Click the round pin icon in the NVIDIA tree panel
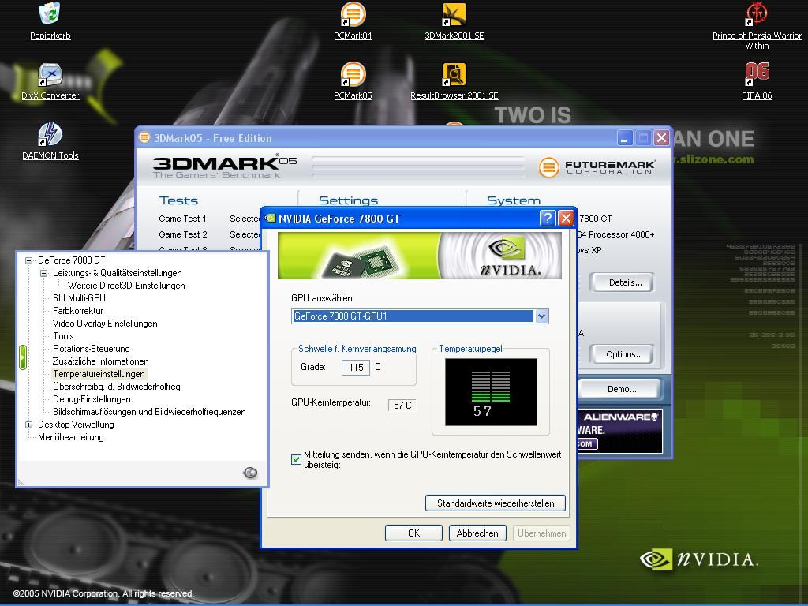 (250, 473)
